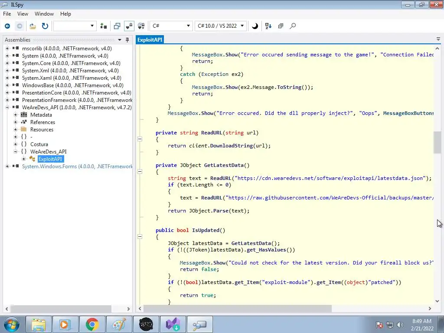Open the C# language dropdown
Viewport: 444px width, 333px height.
(x=171, y=26)
